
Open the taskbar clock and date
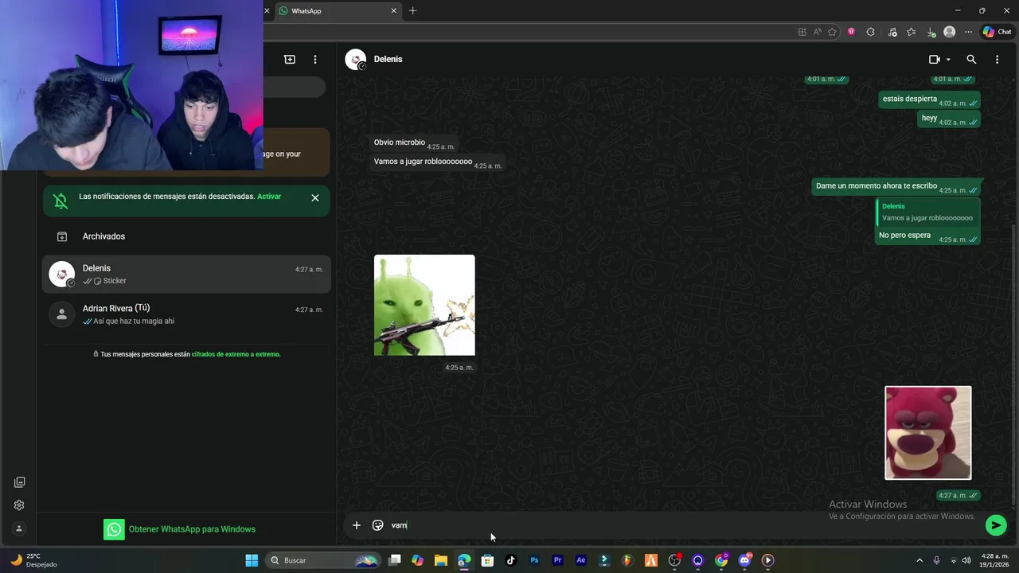995,560
